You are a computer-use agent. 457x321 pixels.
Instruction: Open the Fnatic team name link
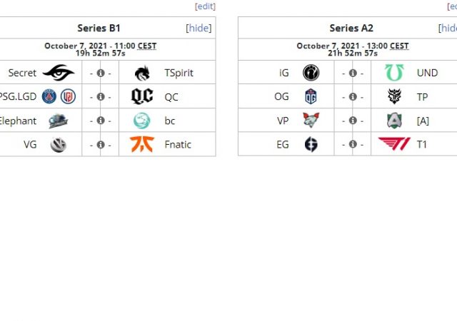click(x=178, y=144)
